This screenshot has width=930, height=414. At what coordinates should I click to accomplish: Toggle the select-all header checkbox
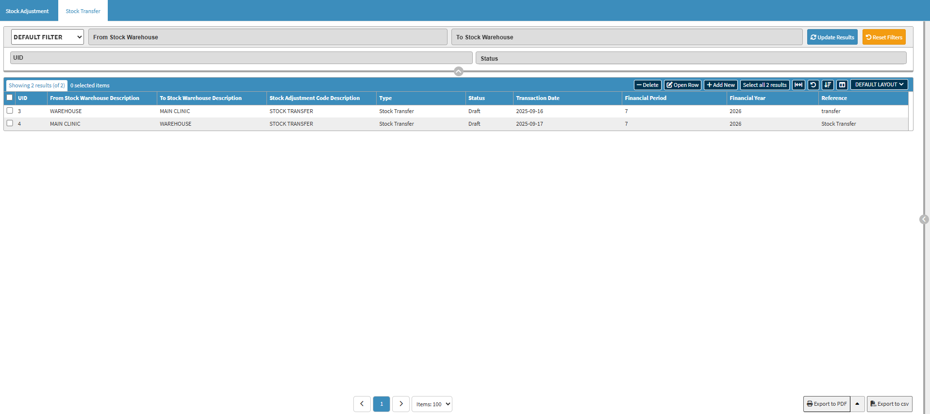pos(10,98)
